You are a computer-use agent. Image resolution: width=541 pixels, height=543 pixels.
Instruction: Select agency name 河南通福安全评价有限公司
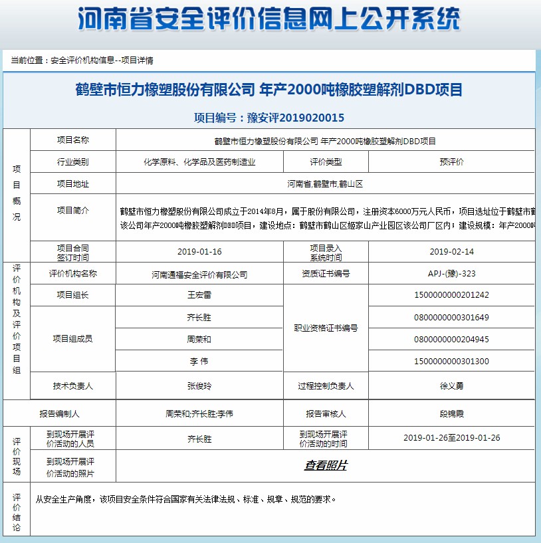(x=199, y=275)
